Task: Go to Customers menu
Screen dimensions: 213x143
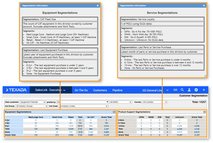Action: tap(100, 90)
